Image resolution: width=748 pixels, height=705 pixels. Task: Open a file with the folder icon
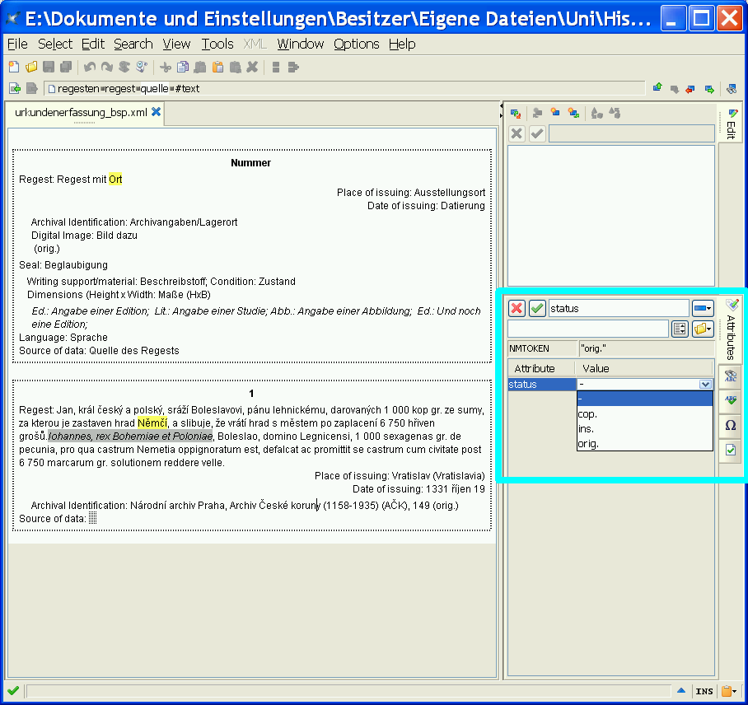pyautogui.click(x=31, y=68)
